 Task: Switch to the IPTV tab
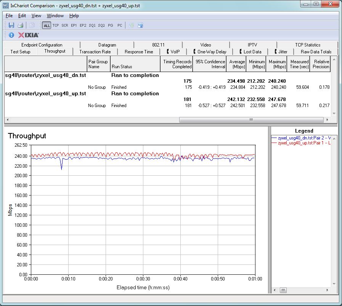[x=252, y=45]
